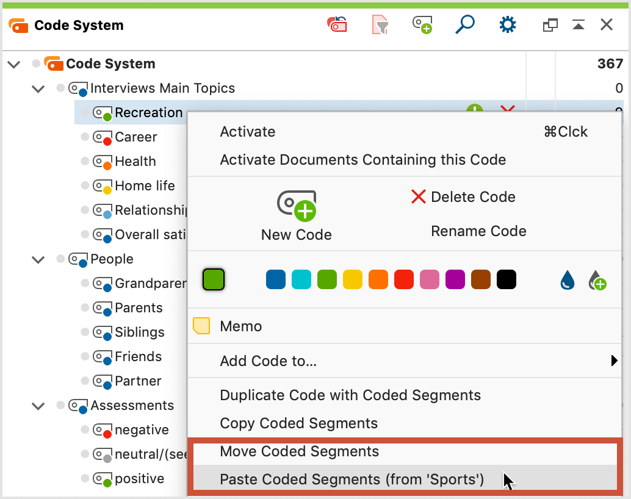Open the code filter toolbar icon
This screenshot has height=499, width=631.
pyautogui.click(x=380, y=24)
